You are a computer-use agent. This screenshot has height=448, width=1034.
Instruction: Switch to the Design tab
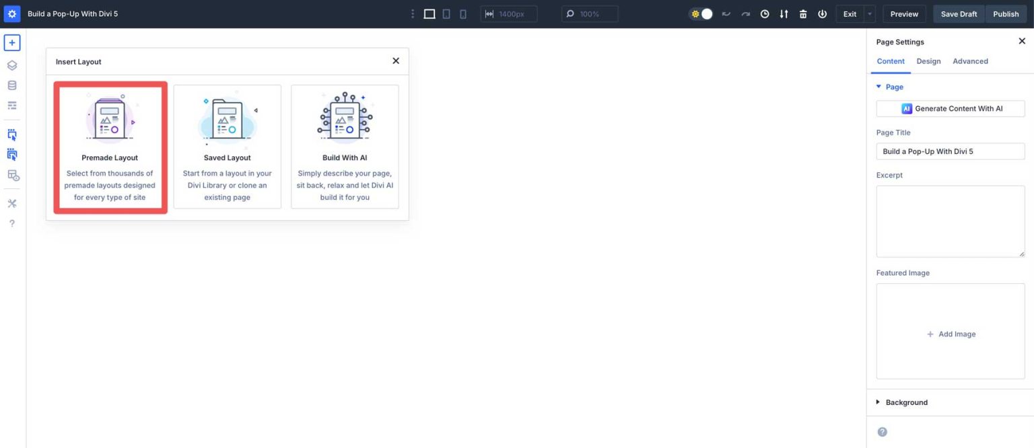[x=928, y=61]
